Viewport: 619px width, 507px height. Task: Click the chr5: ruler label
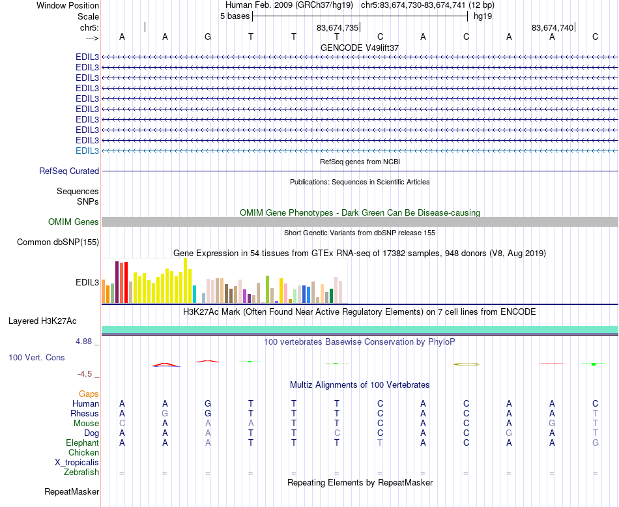[89, 27]
